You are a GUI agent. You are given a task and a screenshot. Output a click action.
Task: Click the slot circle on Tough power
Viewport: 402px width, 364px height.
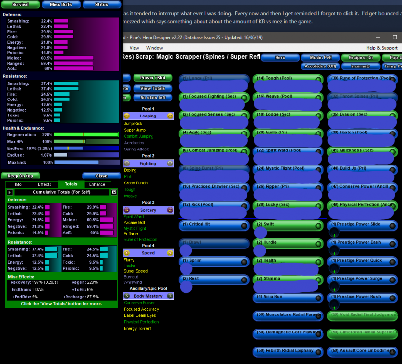pos(318,79)
